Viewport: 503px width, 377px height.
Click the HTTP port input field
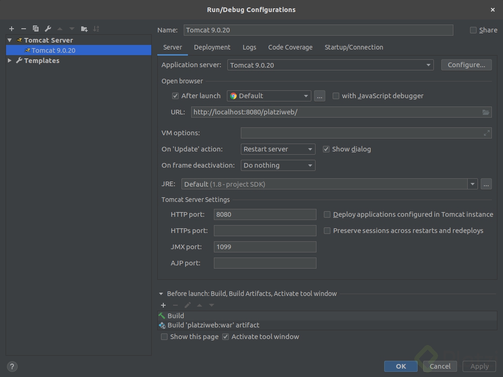coord(265,214)
